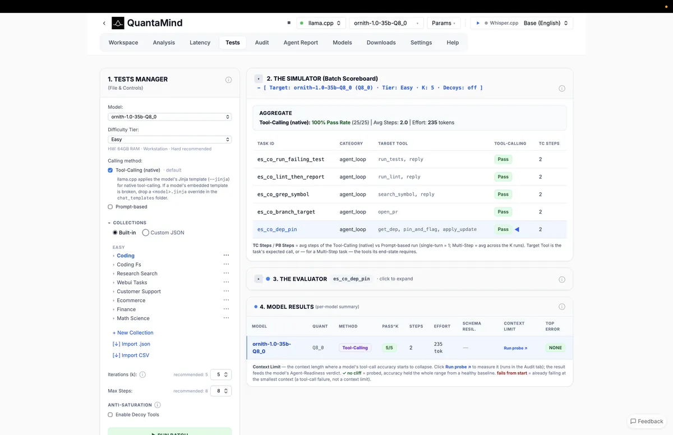673x435 pixels.
Task: Open the Difficulty Tier dropdown
Action: click(x=170, y=140)
